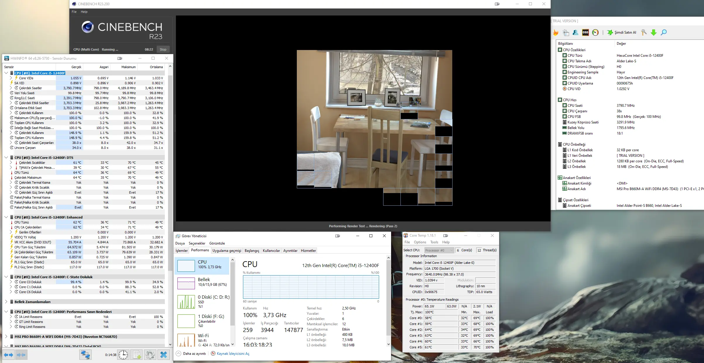704x363 pixels.
Task: Select 0 Diski (C: D: R:) entry
Action: 202,302
